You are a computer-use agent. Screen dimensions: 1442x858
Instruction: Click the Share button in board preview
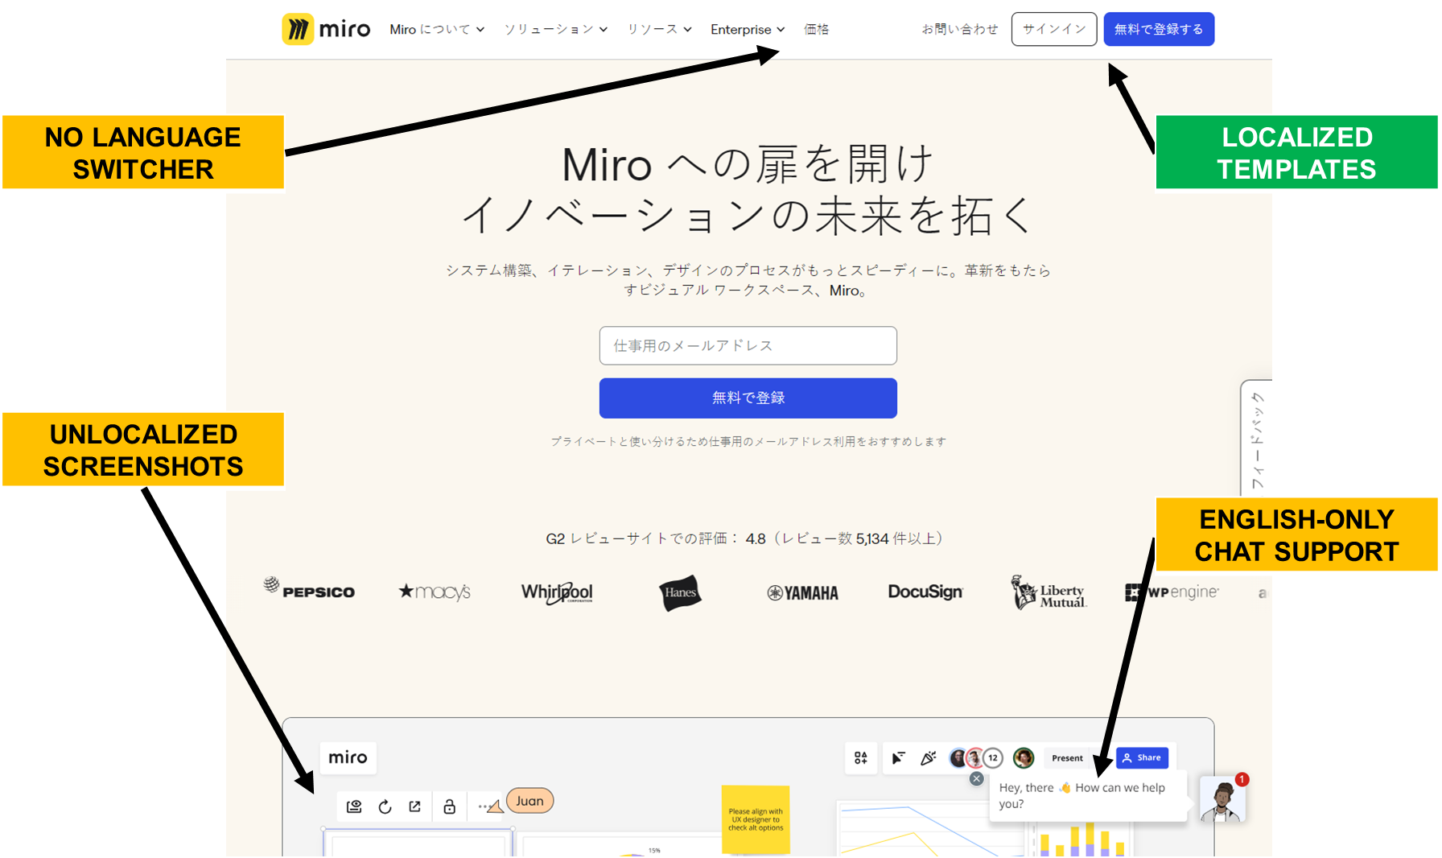pyautogui.click(x=1142, y=757)
